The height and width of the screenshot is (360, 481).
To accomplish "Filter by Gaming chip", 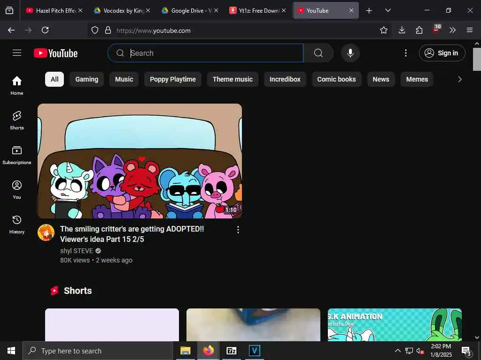I will (x=87, y=79).
